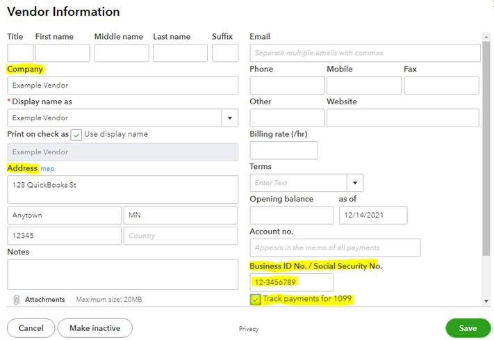Open the Address map link

47,169
